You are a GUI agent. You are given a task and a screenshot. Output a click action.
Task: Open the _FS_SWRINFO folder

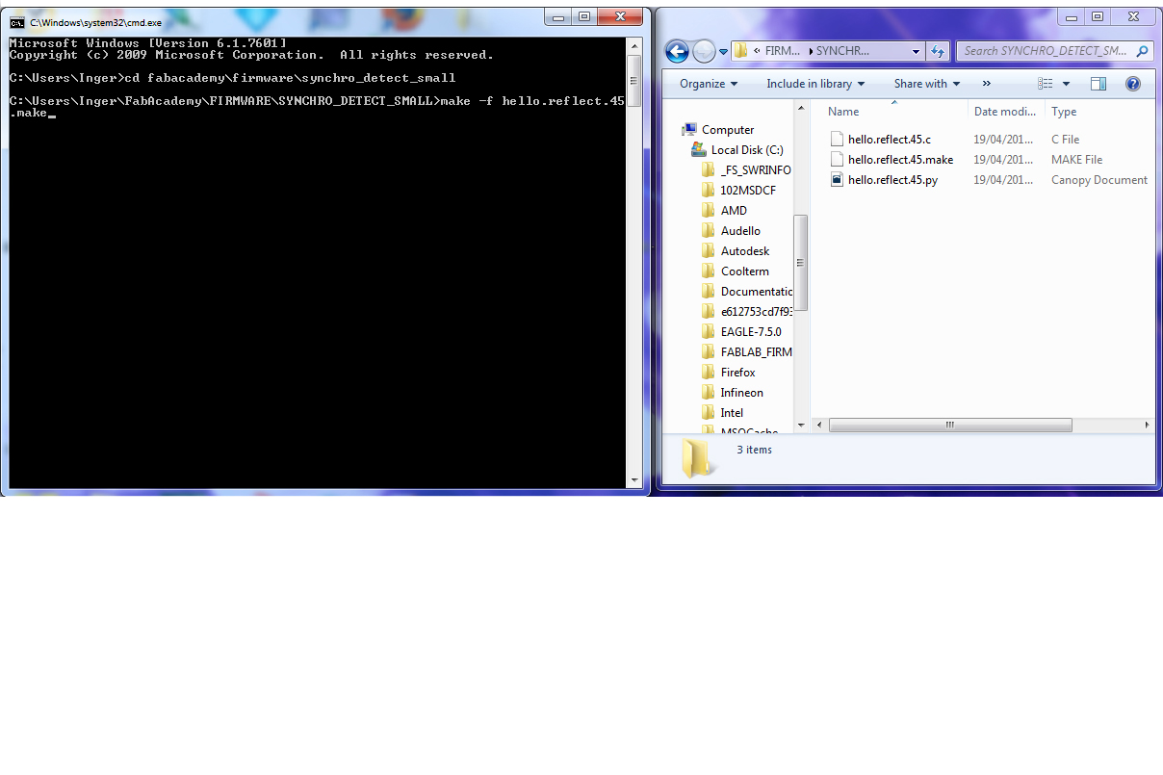756,170
